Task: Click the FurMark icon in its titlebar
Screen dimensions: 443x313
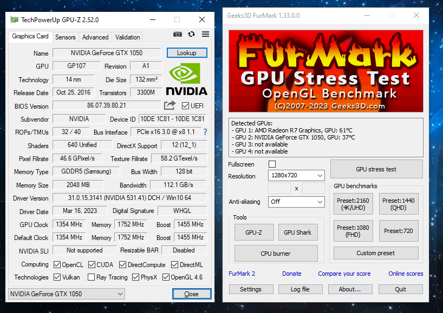Action: pos(226,16)
